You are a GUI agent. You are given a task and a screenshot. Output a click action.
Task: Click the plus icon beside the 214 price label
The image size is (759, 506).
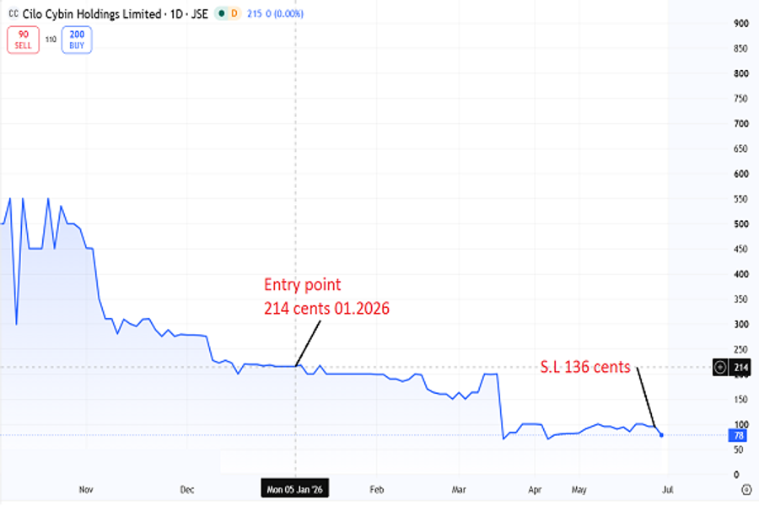click(x=720, y=368)
